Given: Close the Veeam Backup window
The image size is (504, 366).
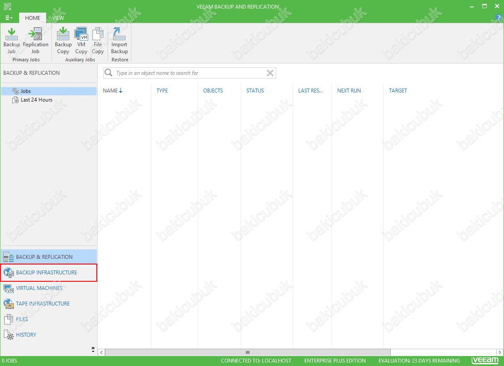Looking at the screenshot, I should [x=497, y=6].
